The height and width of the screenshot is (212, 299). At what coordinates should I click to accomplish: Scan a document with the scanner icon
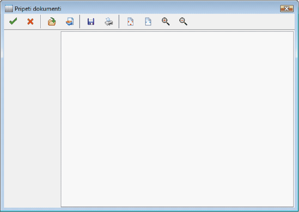70,22
